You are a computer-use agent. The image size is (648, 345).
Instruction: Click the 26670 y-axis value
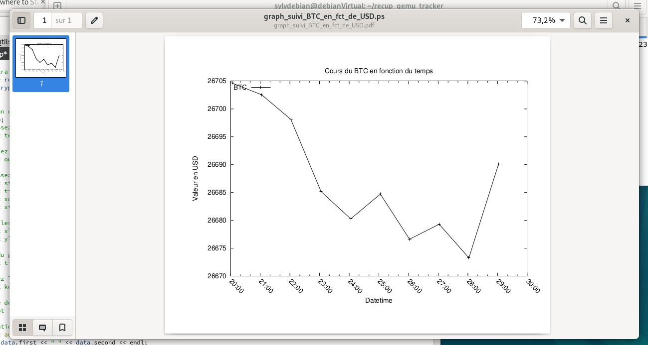216,276
